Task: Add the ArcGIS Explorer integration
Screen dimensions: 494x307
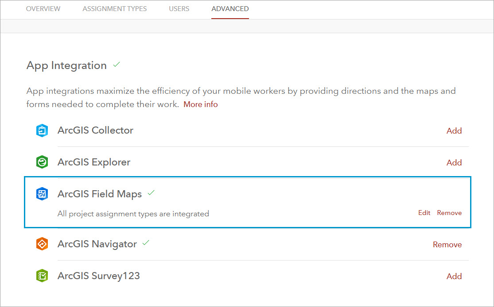Action: click(454, 162)
